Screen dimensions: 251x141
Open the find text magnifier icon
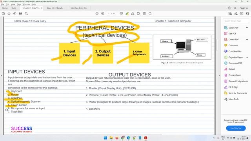[26, 14]
